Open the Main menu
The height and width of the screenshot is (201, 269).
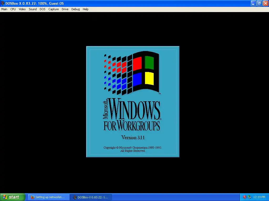tap(4, 9)
